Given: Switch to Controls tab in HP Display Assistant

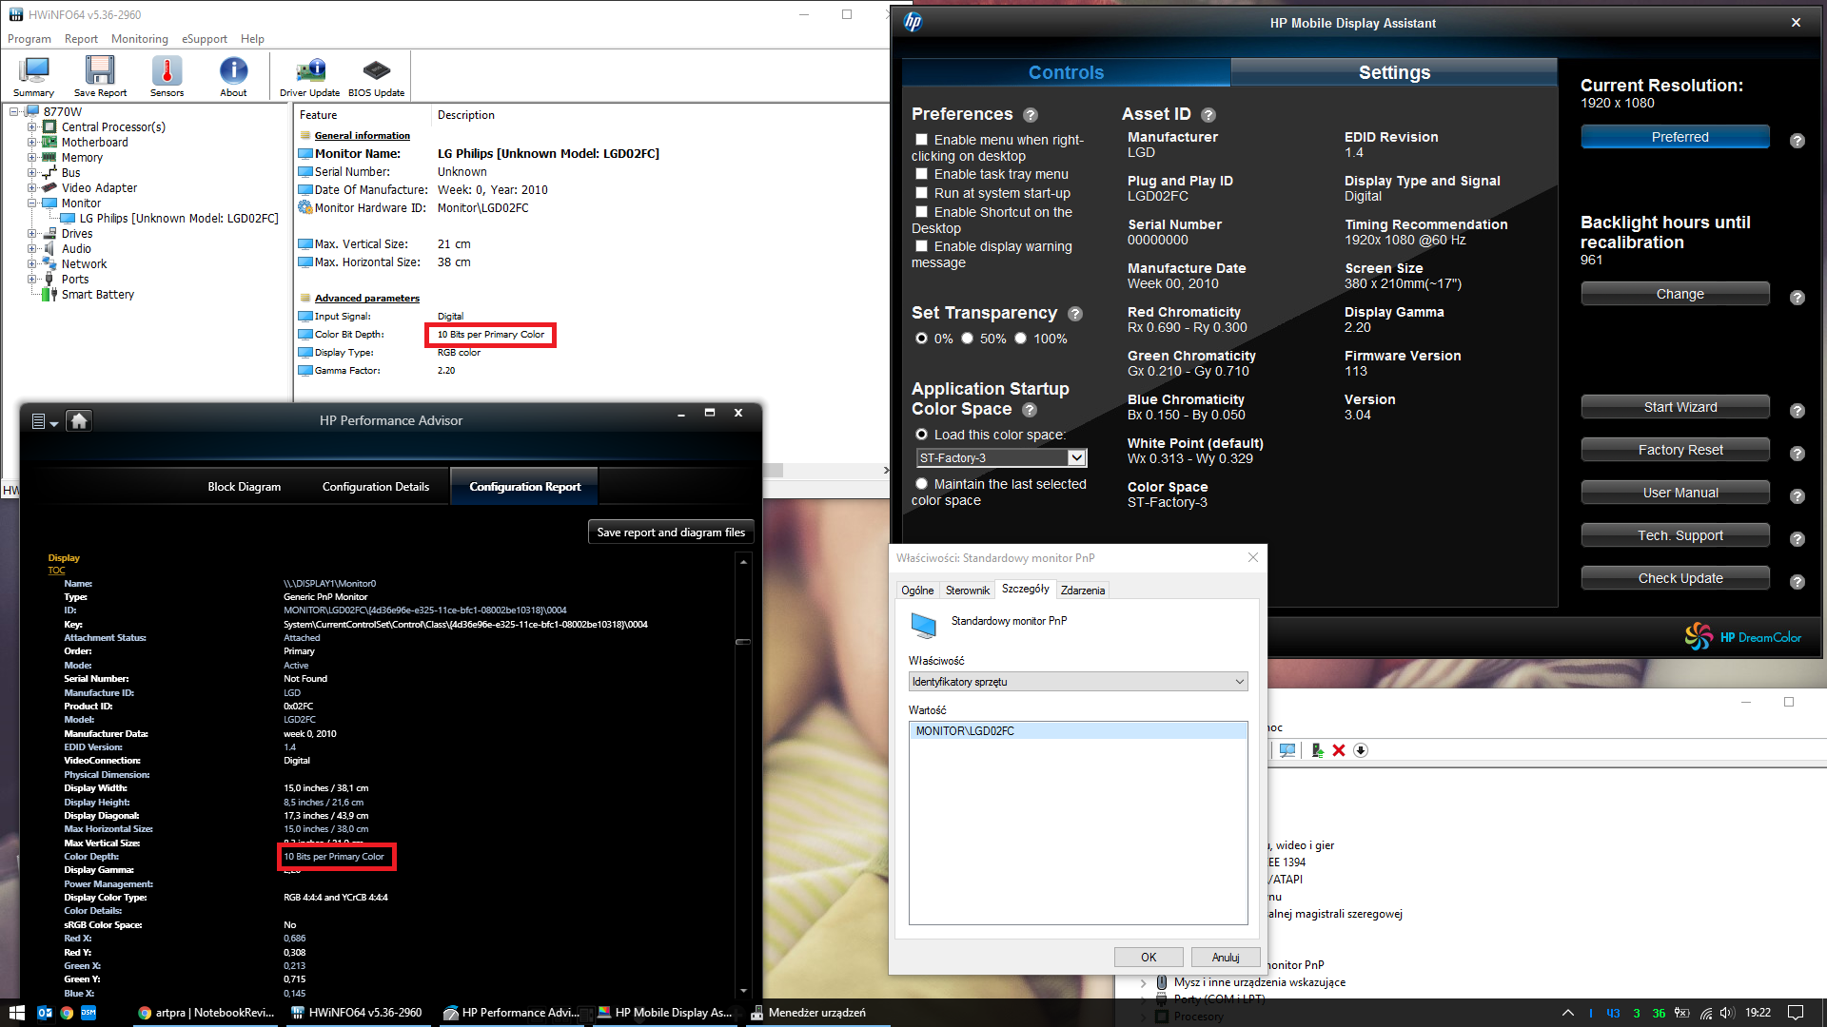Looking at the screenshot, I should tap(1066, 72).
